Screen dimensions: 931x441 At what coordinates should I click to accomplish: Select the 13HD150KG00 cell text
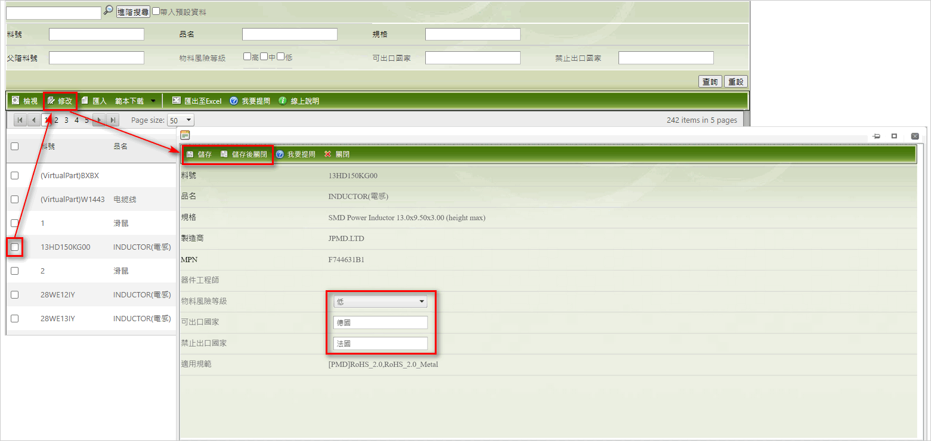coord(65,247)
